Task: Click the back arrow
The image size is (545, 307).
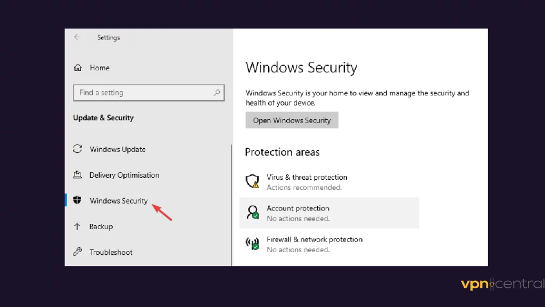Action: click(77, 37)
